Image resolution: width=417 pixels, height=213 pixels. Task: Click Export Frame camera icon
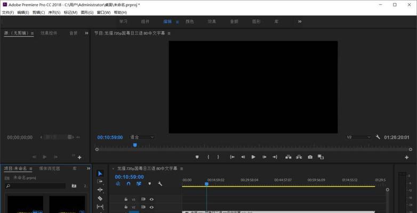(310, 157)
